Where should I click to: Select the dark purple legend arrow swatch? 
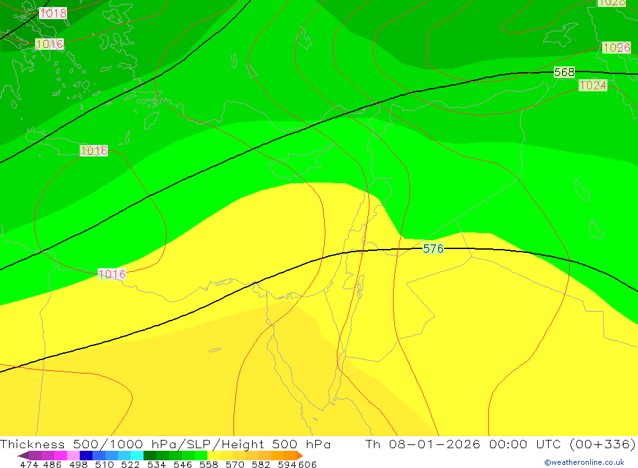(x=23, y=455)
